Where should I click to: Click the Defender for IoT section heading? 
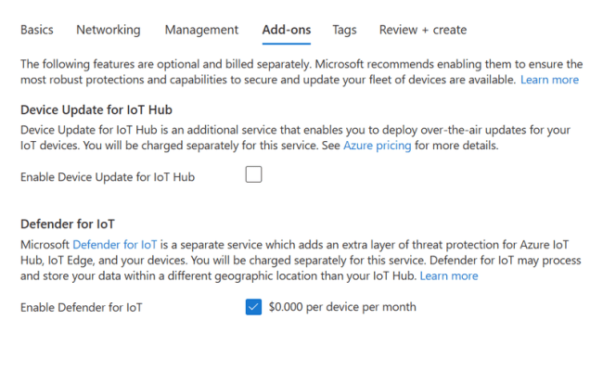68,224
